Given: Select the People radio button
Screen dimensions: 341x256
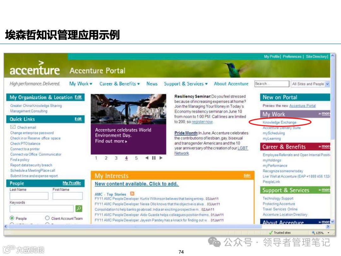Looking at the screenshot, I should tap(12, 218).
